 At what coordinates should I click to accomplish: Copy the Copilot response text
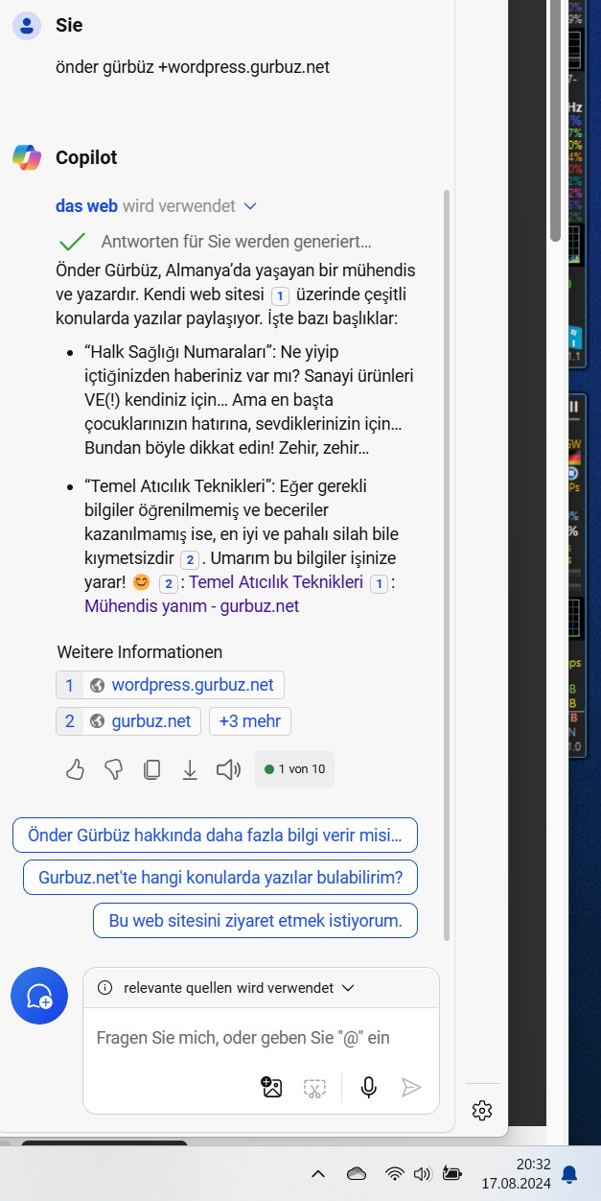(151, 769)
